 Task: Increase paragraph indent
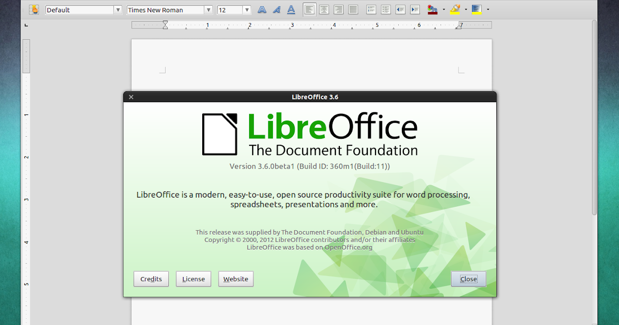415,9
